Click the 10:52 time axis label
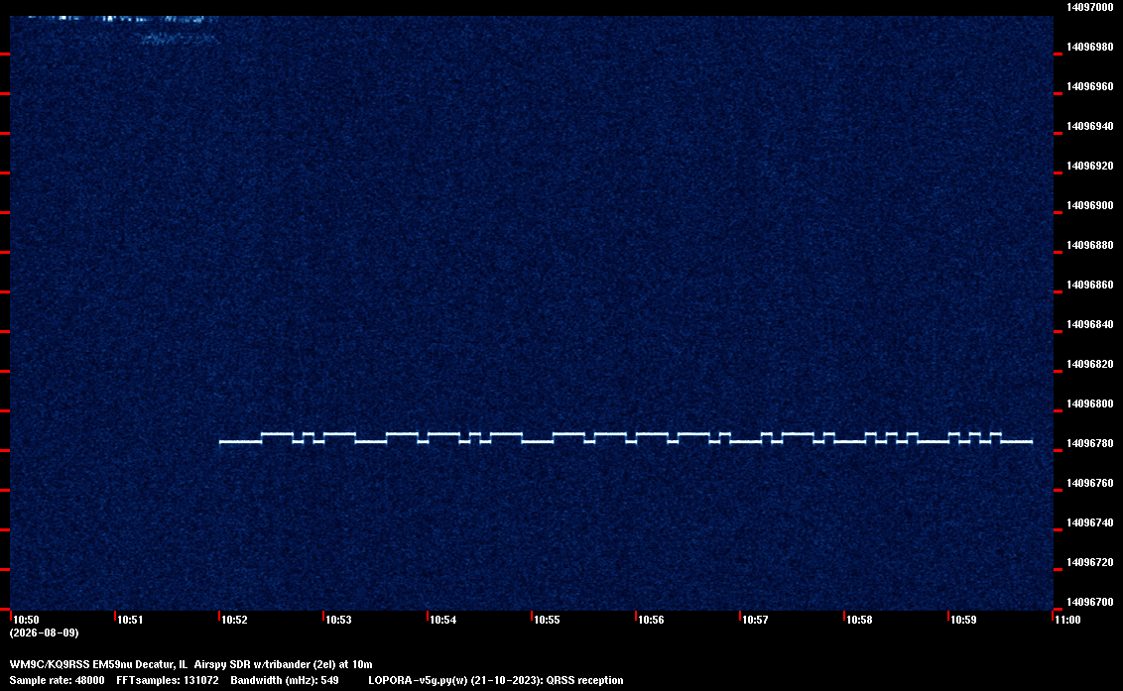This screenshot has height=691, width=1123. click(235, 620)
